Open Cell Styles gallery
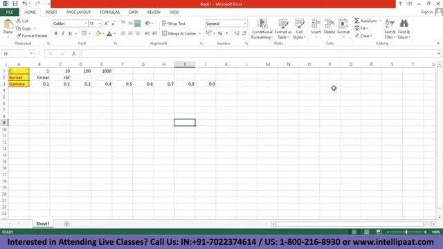Screen dimensions: 443x249 [x=299, y=29]
